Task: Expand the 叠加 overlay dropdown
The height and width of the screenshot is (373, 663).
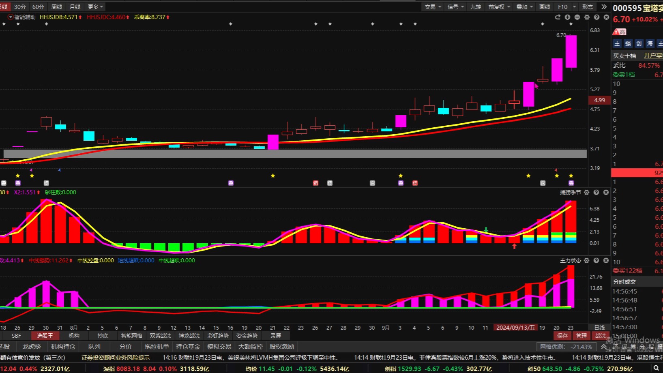Action: pos(524,7)
